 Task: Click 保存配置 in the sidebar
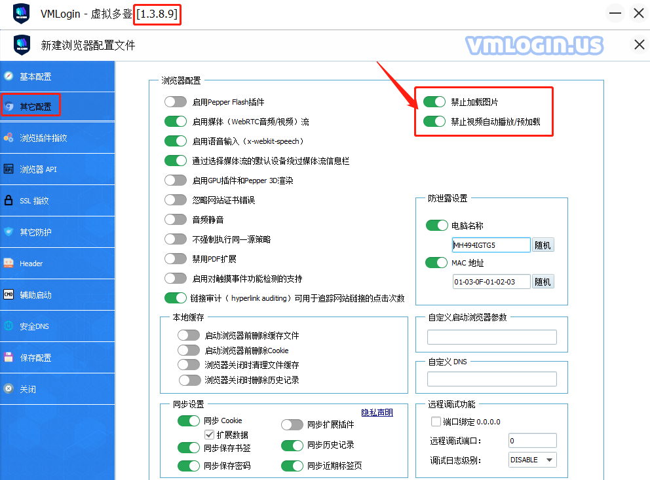point(57,358)
